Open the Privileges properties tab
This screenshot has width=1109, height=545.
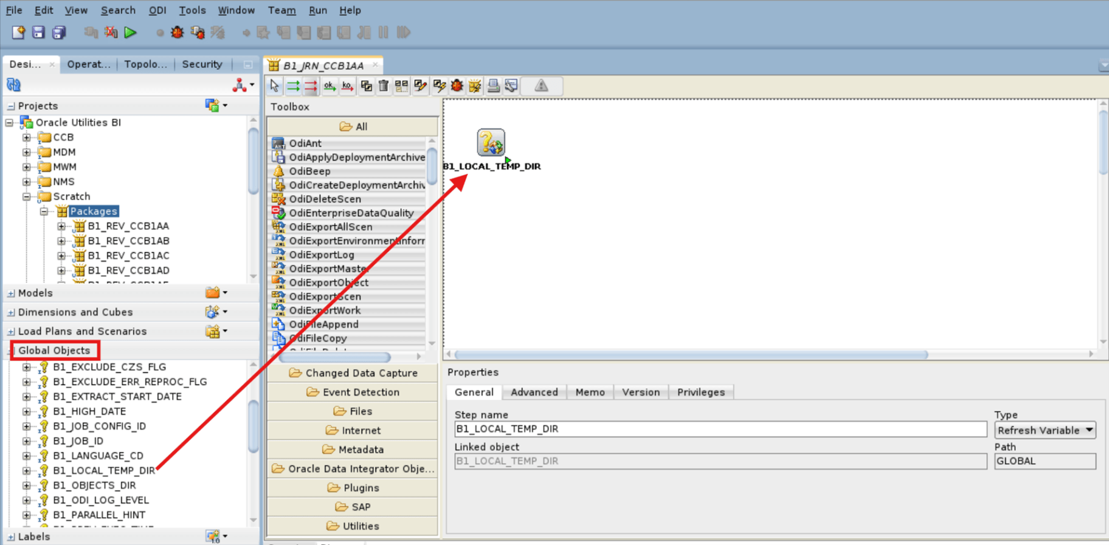701,392
